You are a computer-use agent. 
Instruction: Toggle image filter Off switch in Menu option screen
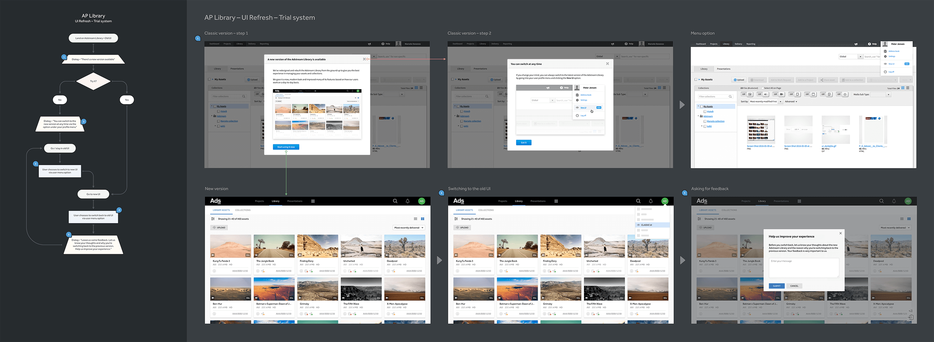pos(747,94)
